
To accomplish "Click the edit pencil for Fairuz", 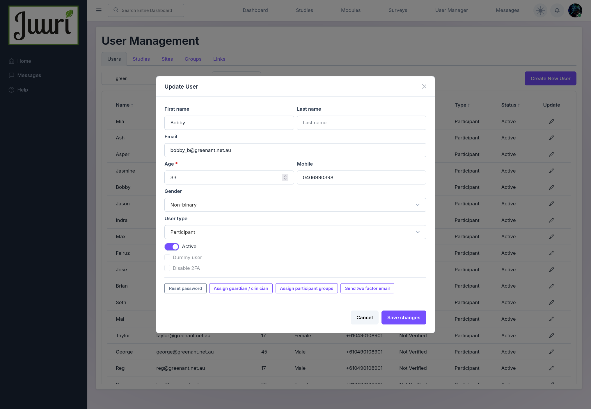I will tap(551, 253).
